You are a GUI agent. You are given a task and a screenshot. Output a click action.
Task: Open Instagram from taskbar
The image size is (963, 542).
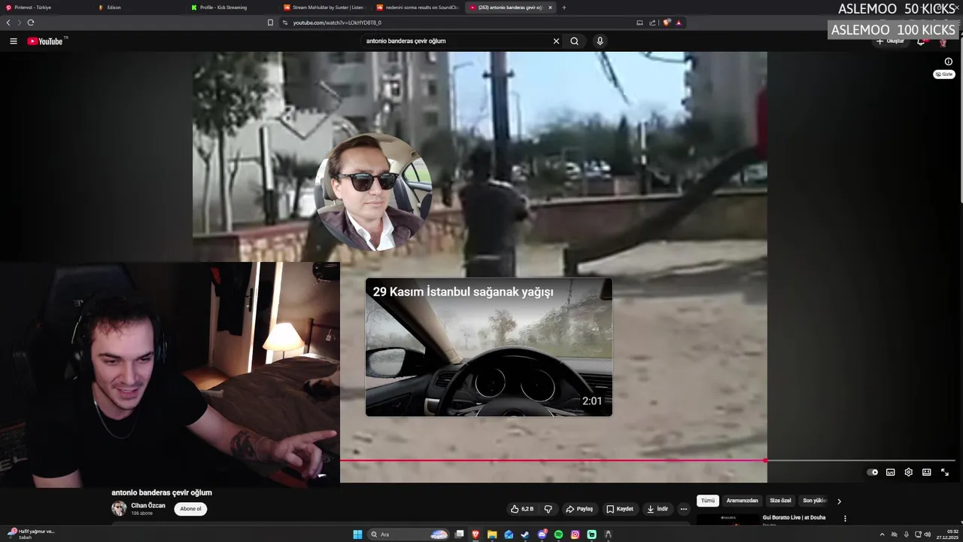click(575, 534)
